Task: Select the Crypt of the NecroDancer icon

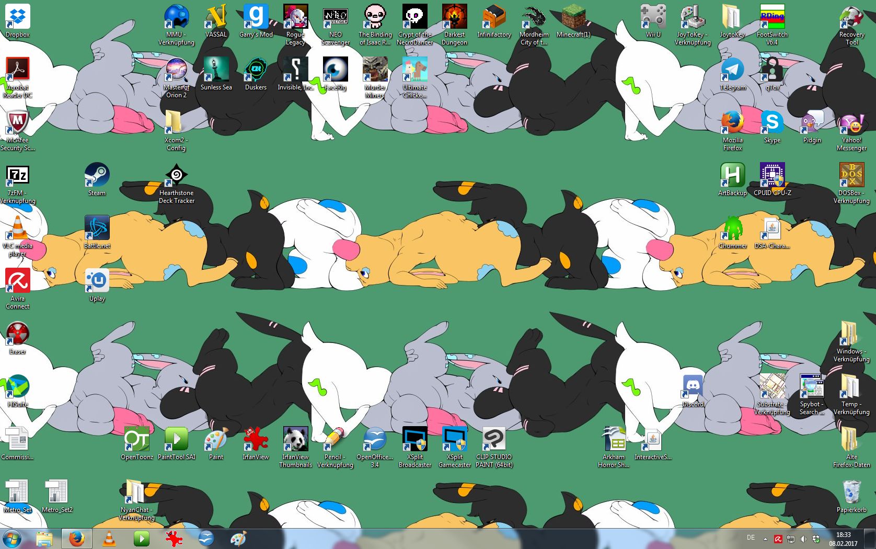Action: pos(414,25)
